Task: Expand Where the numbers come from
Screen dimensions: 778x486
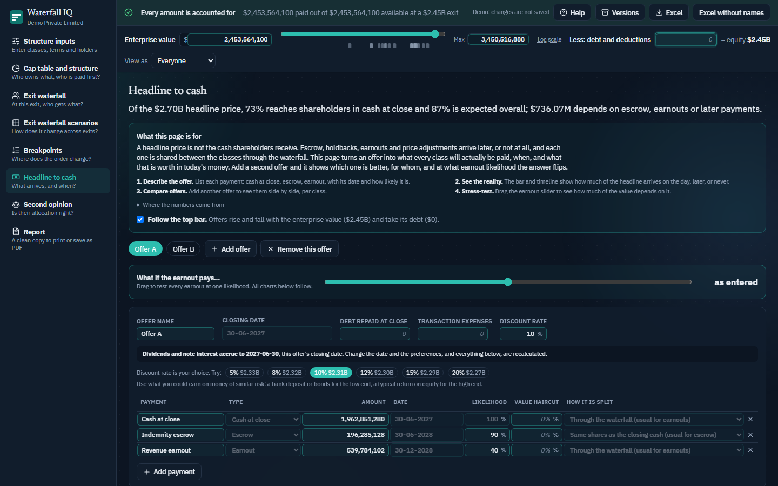Action: pos(180,205)
